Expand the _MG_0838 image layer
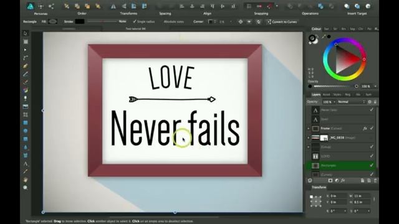The image size is (399, 224). [x=309, y=138]
